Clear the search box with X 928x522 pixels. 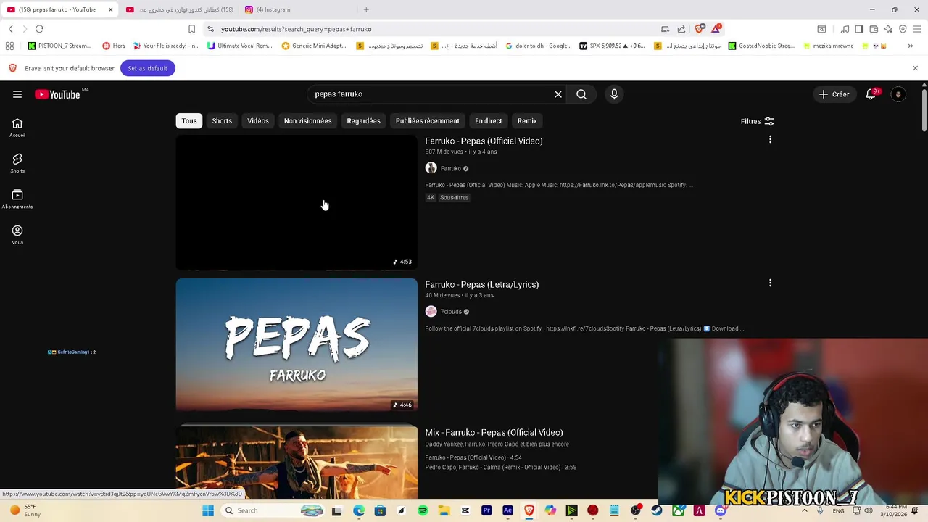point(558,94)
